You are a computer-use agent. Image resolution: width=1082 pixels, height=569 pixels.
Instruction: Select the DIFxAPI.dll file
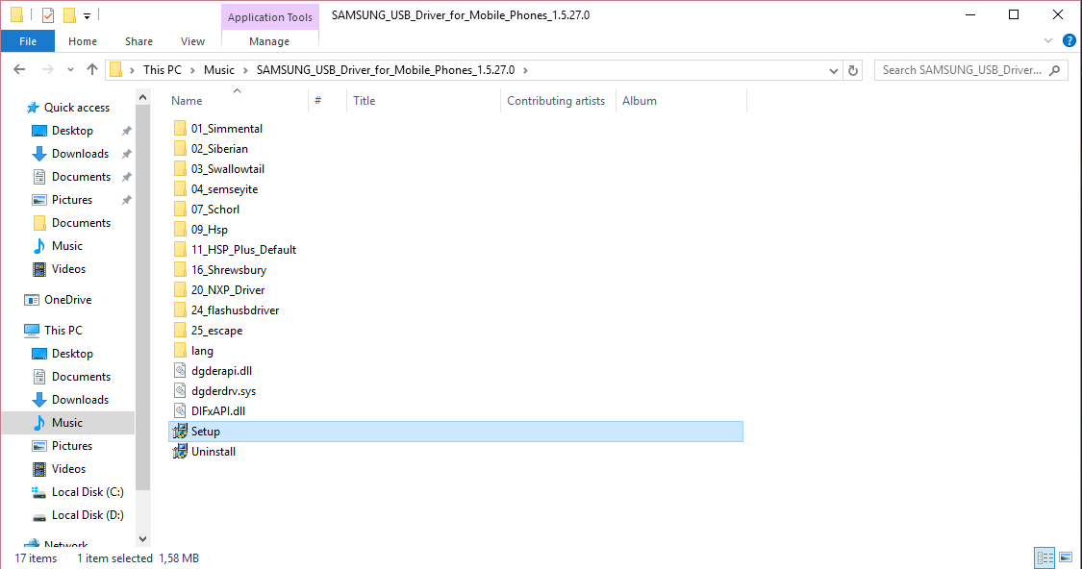218,411
